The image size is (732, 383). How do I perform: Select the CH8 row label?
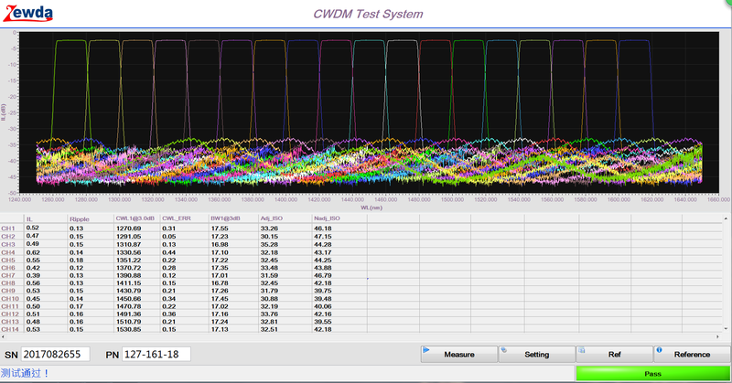pos(8,283)
